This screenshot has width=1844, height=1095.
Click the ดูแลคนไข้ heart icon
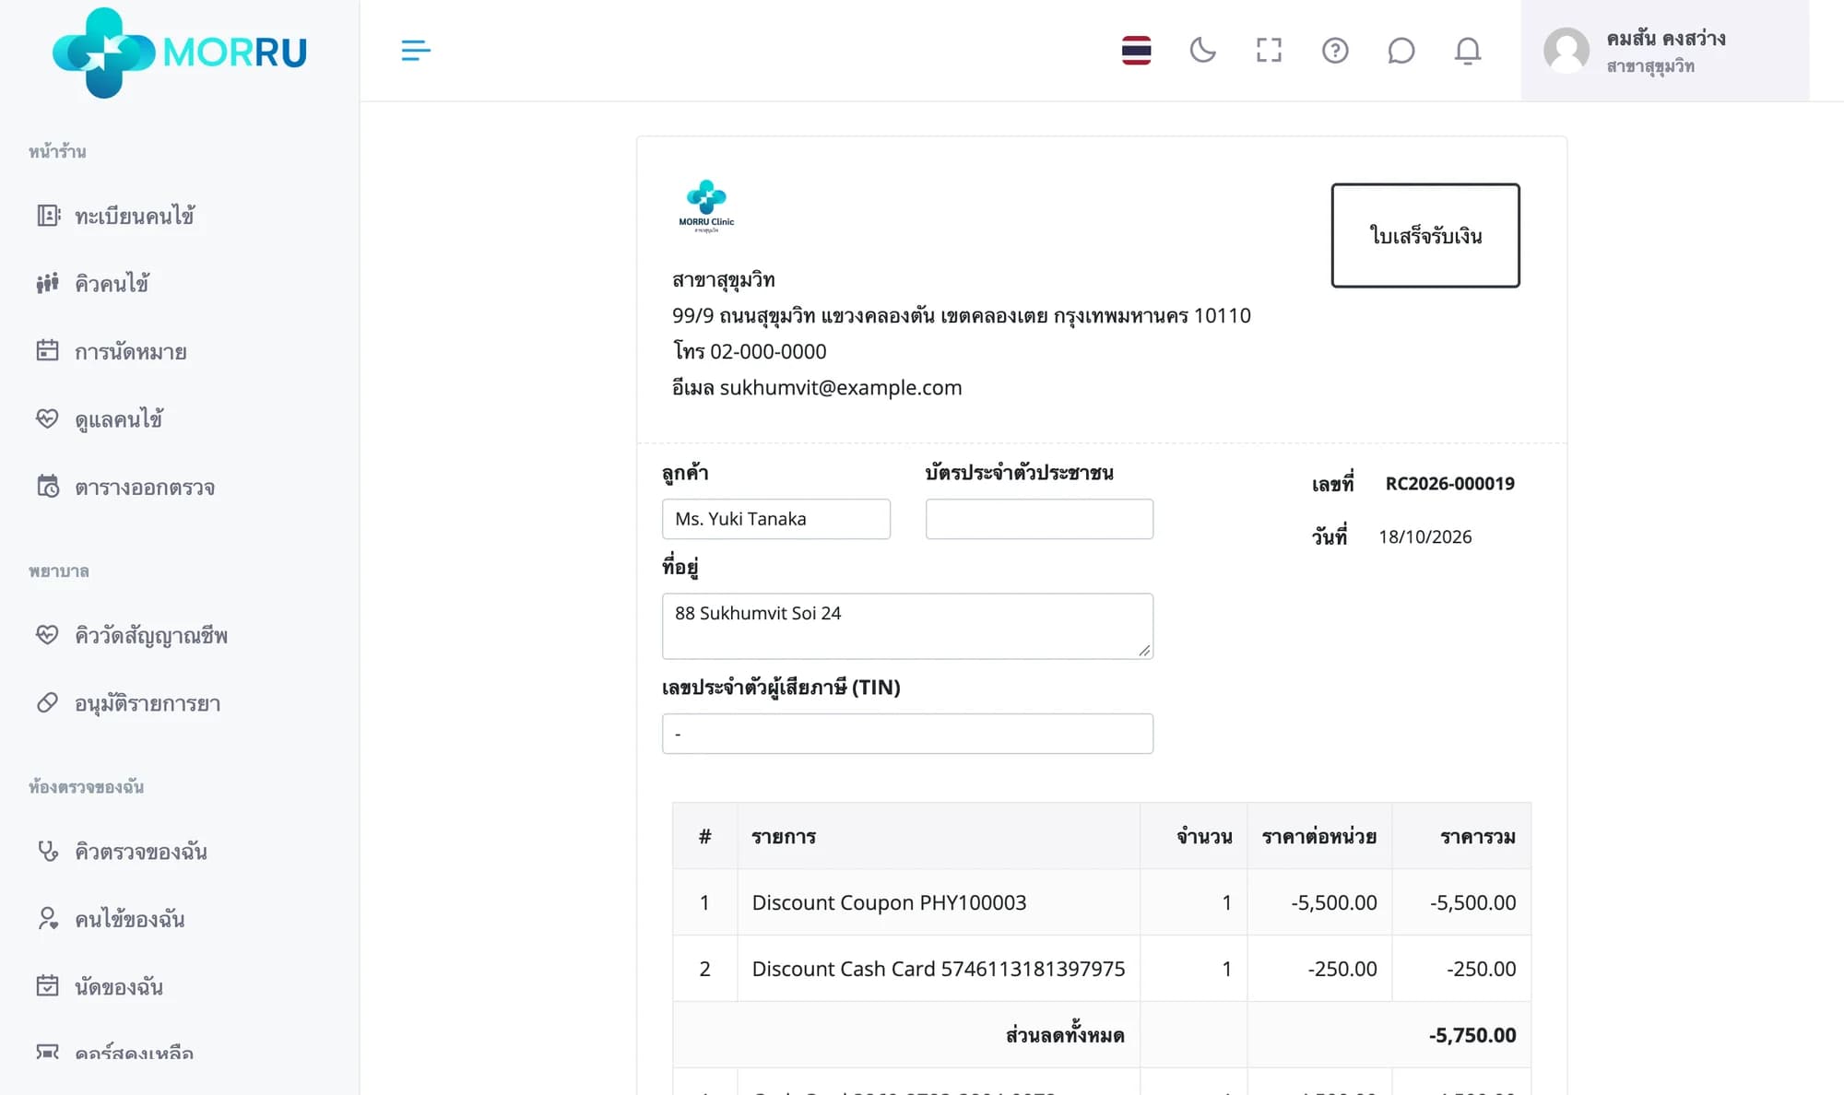47,418
